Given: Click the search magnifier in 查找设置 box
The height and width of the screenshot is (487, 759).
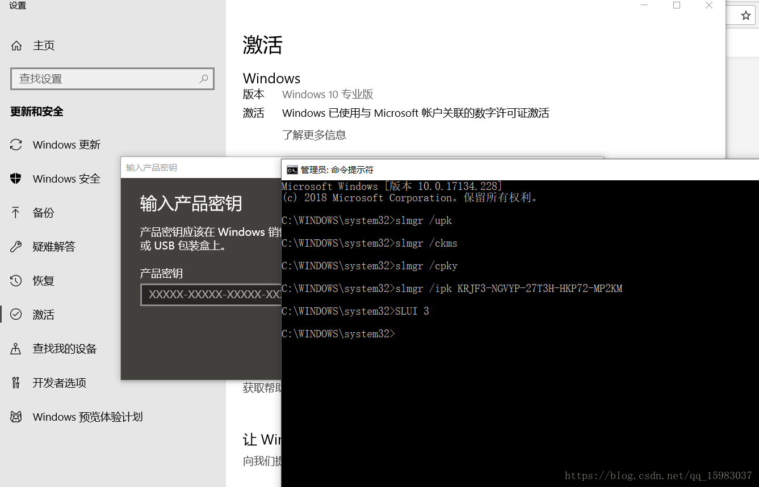Looking at the screenshot, I should (x=204, y=79).
